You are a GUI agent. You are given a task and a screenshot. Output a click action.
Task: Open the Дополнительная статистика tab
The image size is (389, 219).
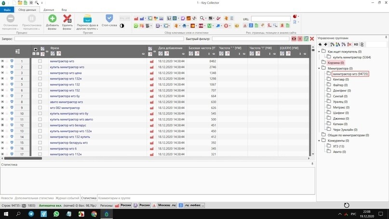[34, 198]
